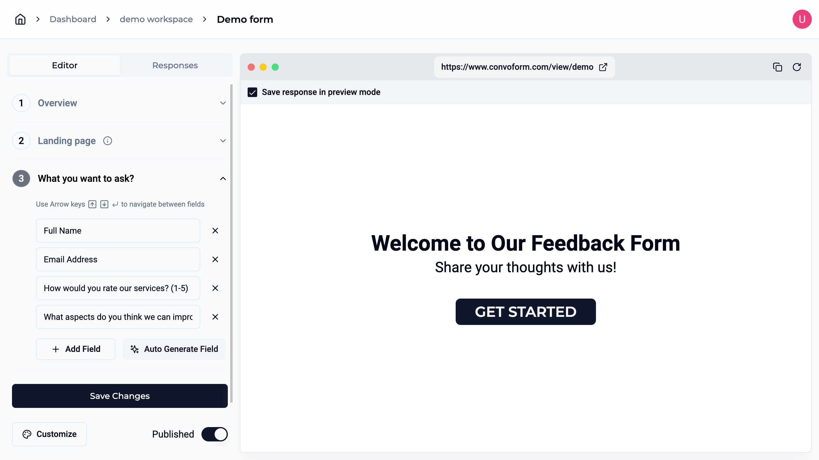Expand the Overview section

(x=223, y=103)
